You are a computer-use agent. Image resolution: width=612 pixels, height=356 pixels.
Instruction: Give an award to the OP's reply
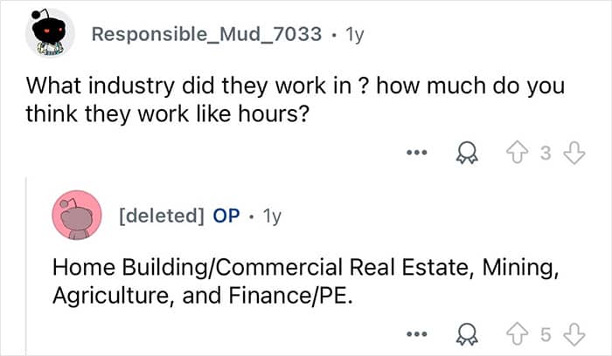[468, 335]
